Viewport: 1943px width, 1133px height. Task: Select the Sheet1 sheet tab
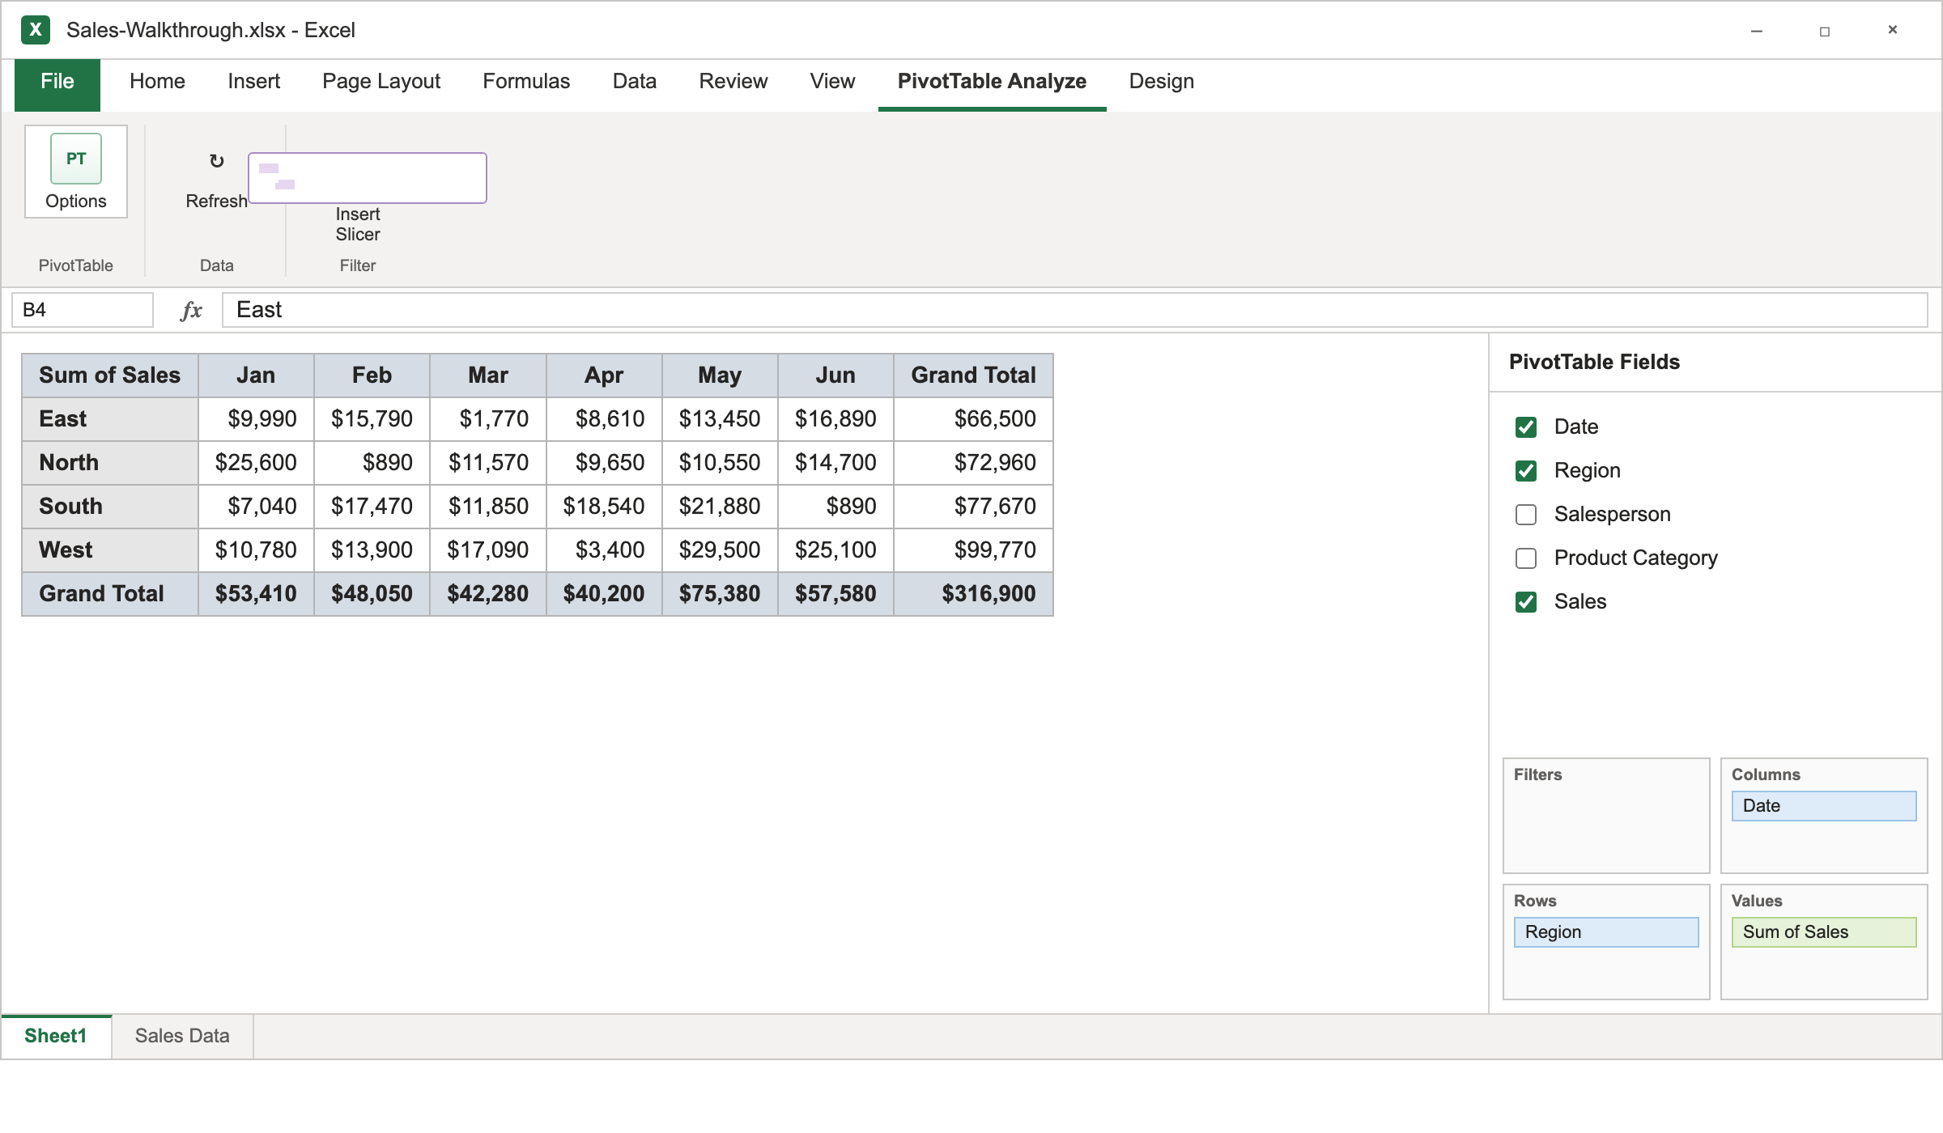click(56, 1036)
